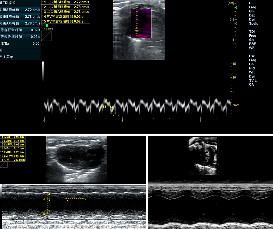
Task: Click the PW heading in right panel
Action: click(252, 56)
